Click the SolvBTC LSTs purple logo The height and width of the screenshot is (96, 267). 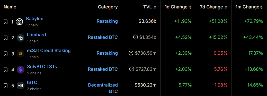coord(21,70)
